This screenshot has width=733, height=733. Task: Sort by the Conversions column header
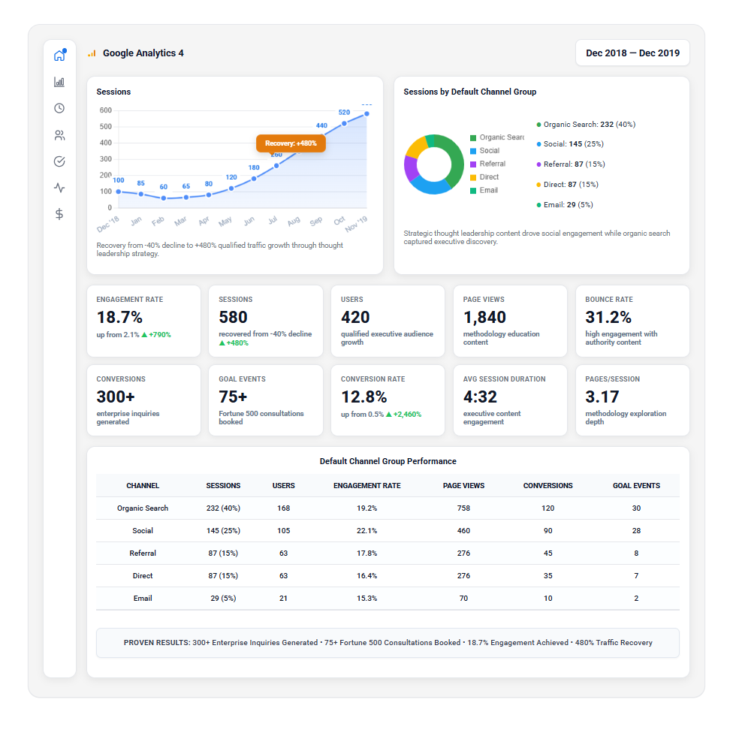tap(547, 486)
